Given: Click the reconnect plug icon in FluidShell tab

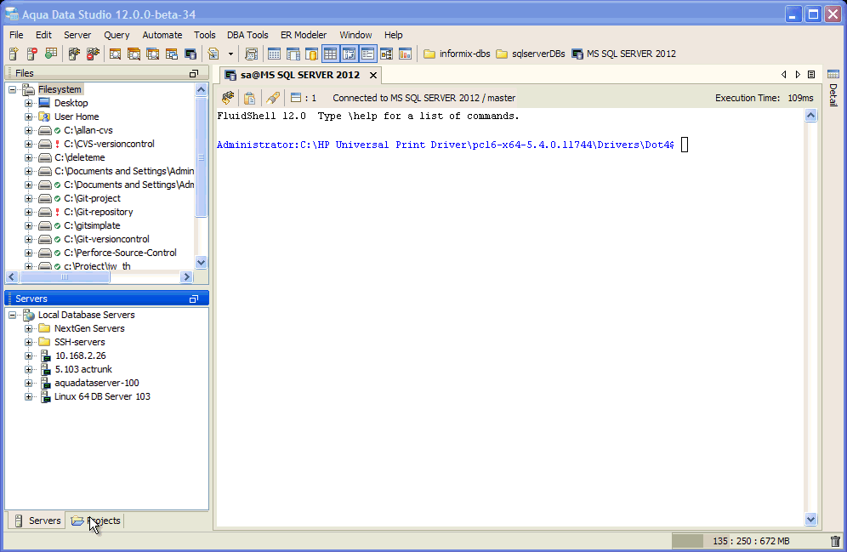Looking at the screenshot, I should pyautogui.click(x=228, y=98).
